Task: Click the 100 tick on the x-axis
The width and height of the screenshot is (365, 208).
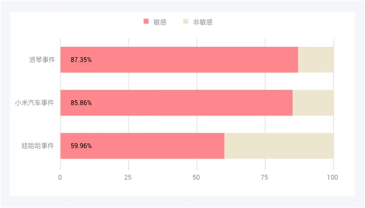Action: 332,178
